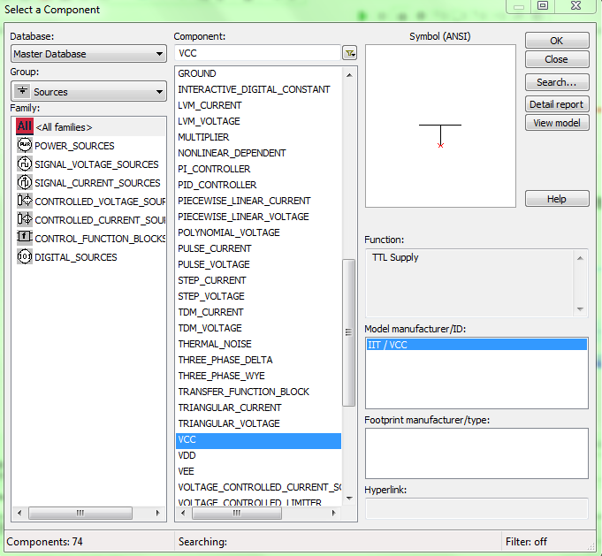Select VOLTAGE_CONTROLLED_CURRENT_SOURCE component
The image size is (602, 556).
click(259, 488)
